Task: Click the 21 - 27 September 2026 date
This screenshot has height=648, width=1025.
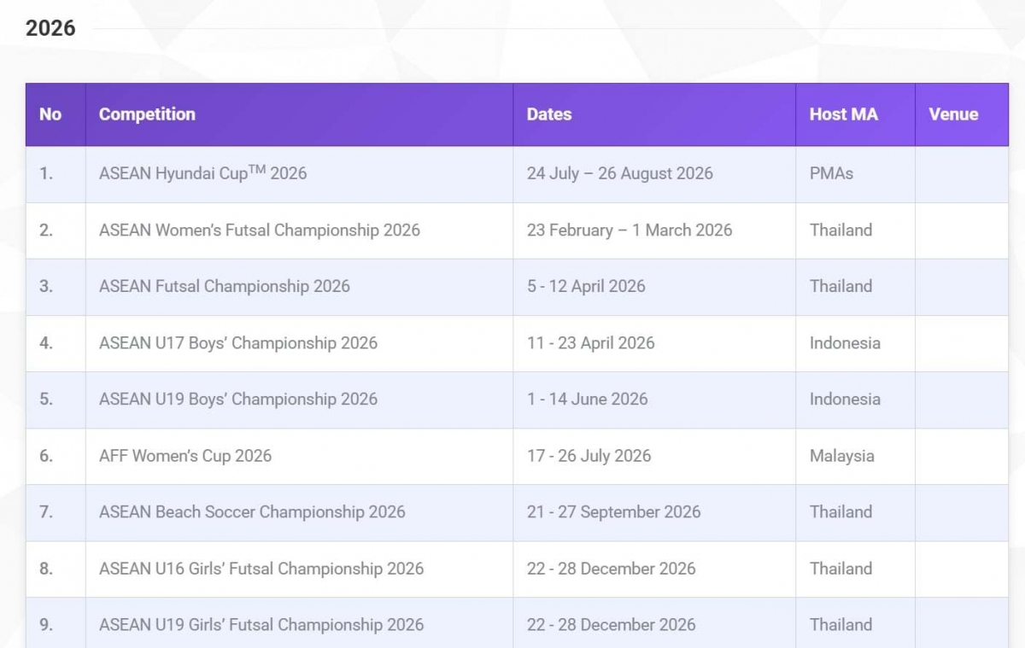Action: pos(613,512)
